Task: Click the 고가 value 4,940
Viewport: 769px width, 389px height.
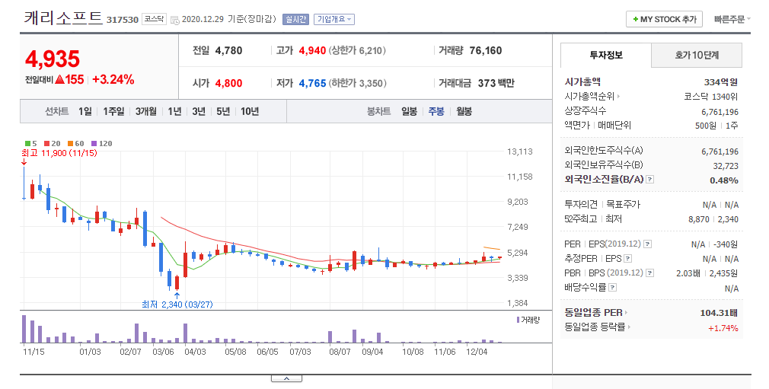Action: coord(312,50)
